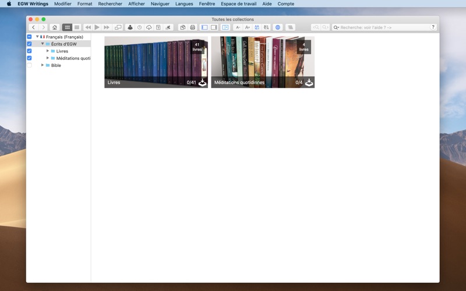The width and height of the screenshot is (466, 291).
Task: Expand the Livres folder in sidebar
Action: point(48,51)
